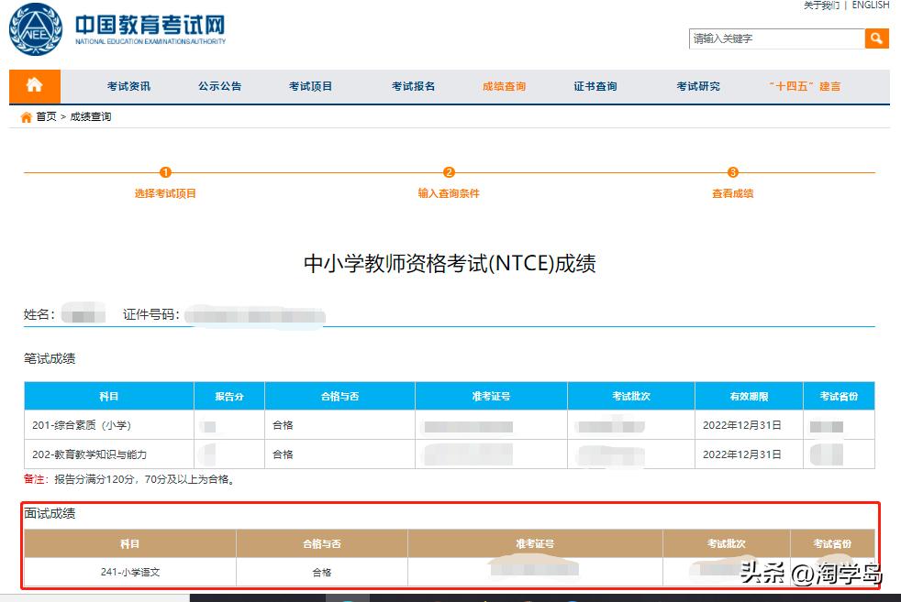
Task: Click the orange home icon tab
Action: (x=34, y=85)
